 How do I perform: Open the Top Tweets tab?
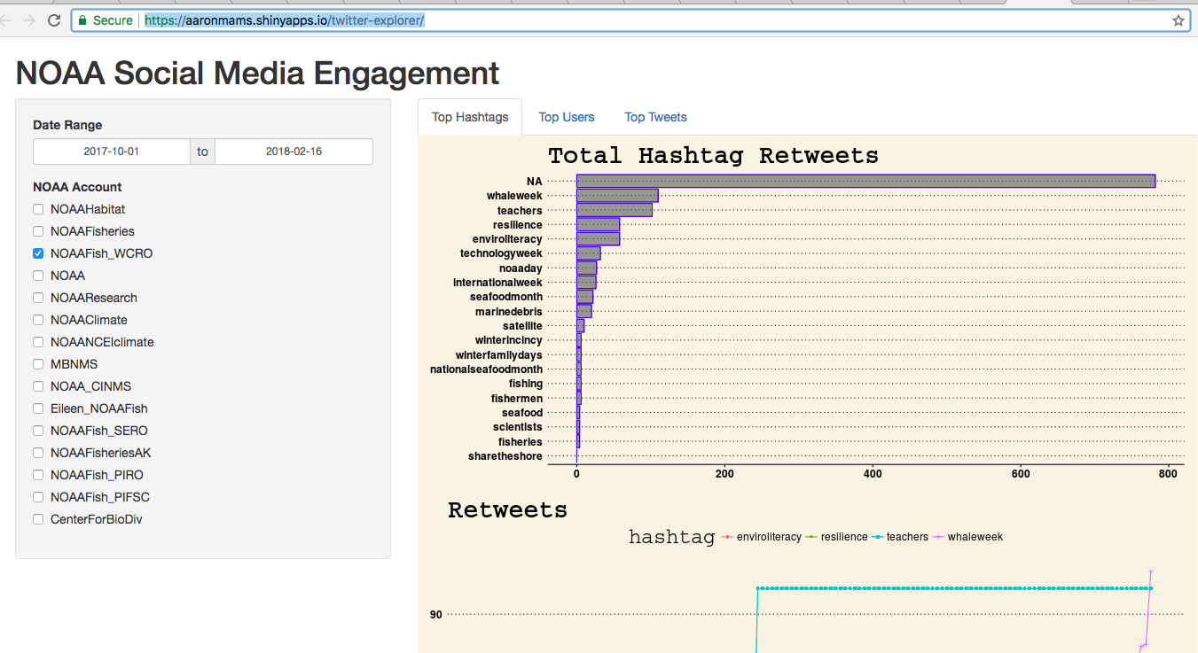point(655,117)
